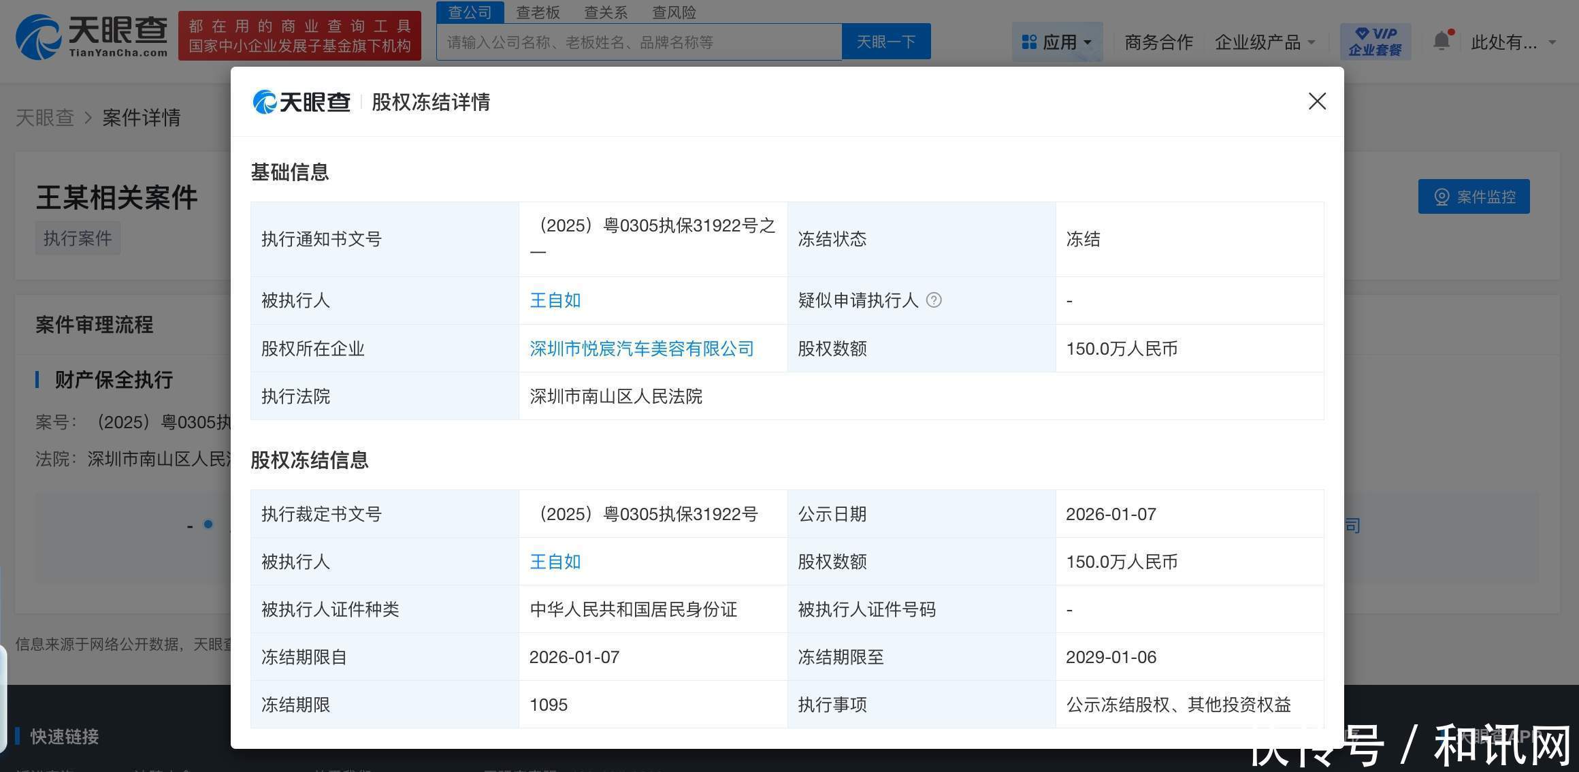Open the 深圳市悦宸汽车美容有限公司 link

coord(641,349)
